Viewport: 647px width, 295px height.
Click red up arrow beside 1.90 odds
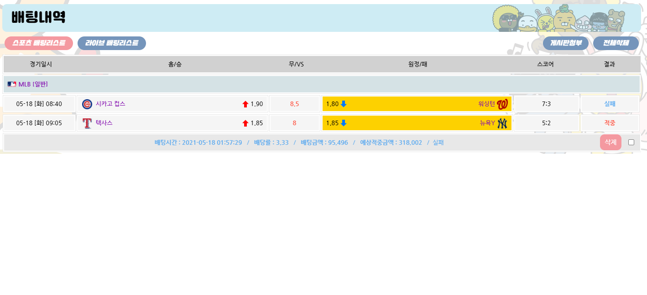(245, 104)
